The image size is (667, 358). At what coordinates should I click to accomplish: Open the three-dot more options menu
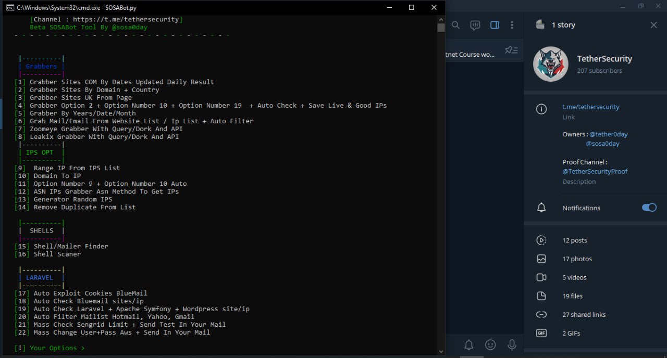[x=512, y=25]
